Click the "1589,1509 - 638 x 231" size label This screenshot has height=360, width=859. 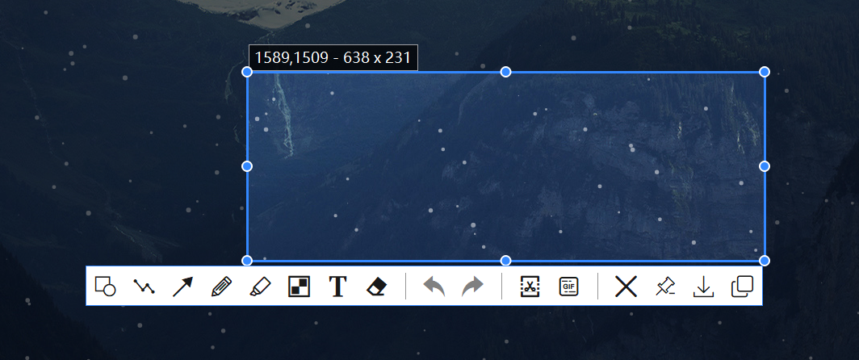(333, 57)
